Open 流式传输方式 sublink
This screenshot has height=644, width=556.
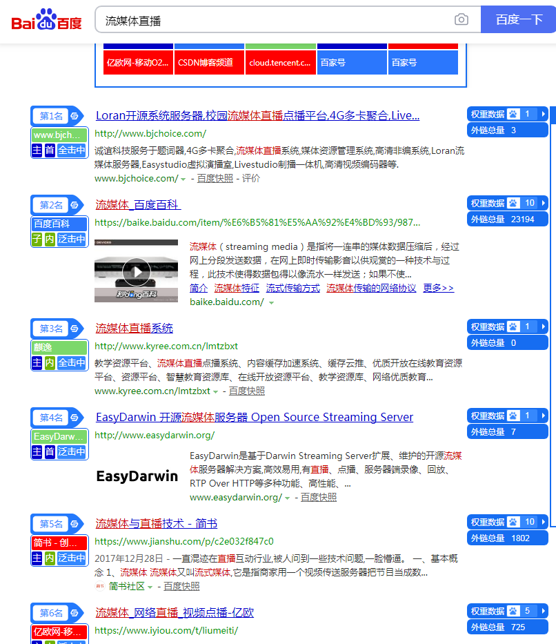[x=293, y=289]
